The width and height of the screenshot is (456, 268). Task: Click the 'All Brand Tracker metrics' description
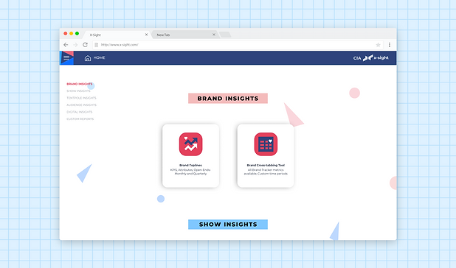tap(266, 172)
